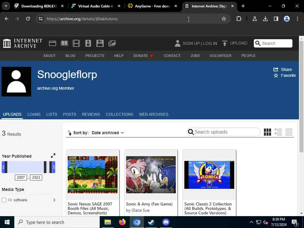Open the Web (Wayback) media icon
Viewport: 304px width, 228px height.
(x=52, y=43)
